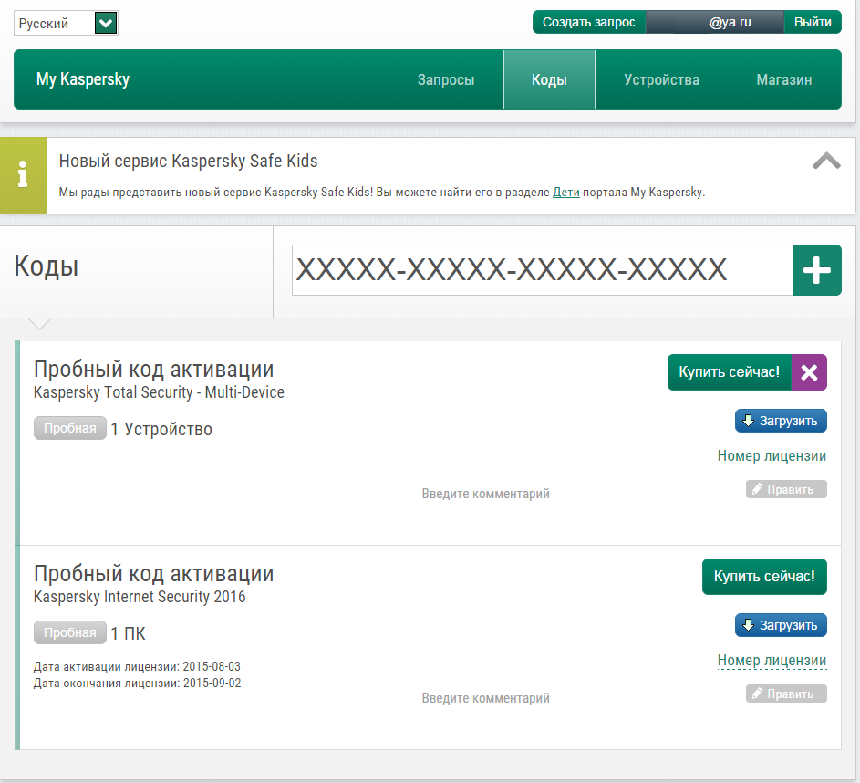
Task: Click the 1 Устройство text
Action: (161, 429)
